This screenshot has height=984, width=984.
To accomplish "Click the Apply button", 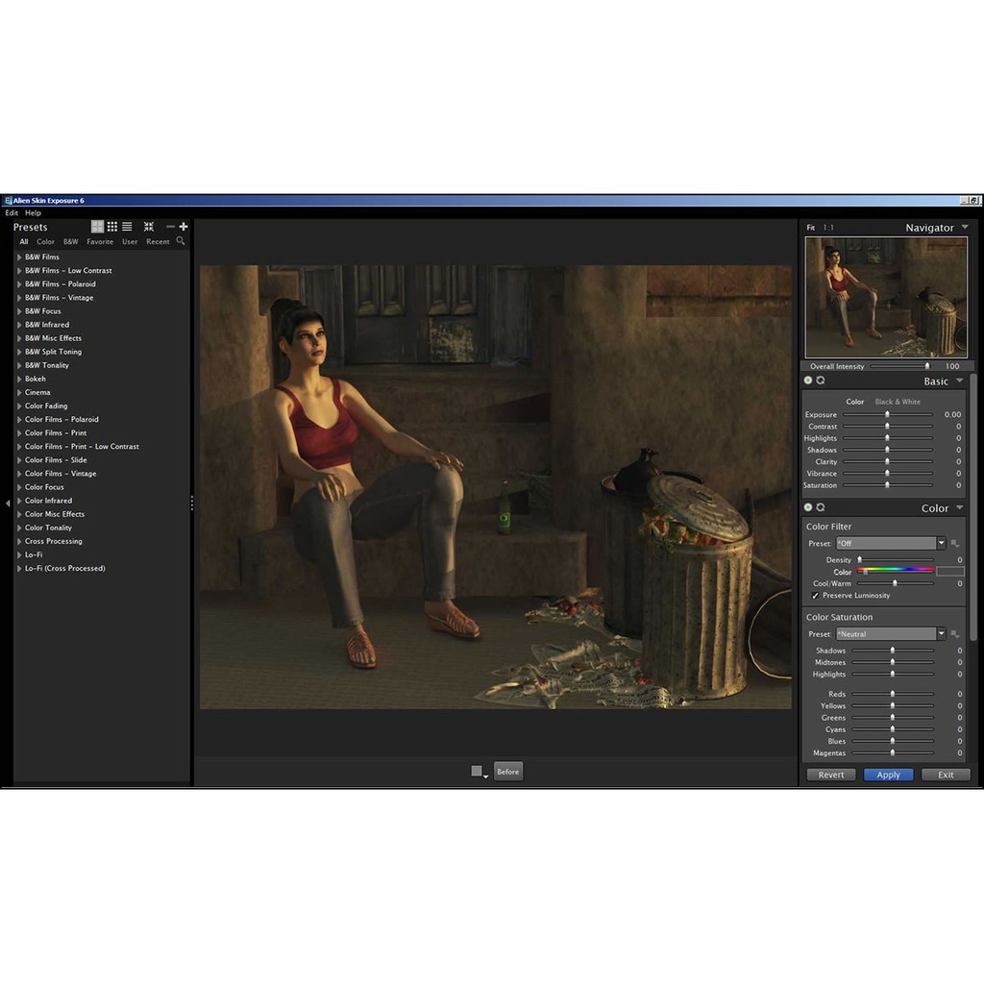I will click(x=888, y=775).
